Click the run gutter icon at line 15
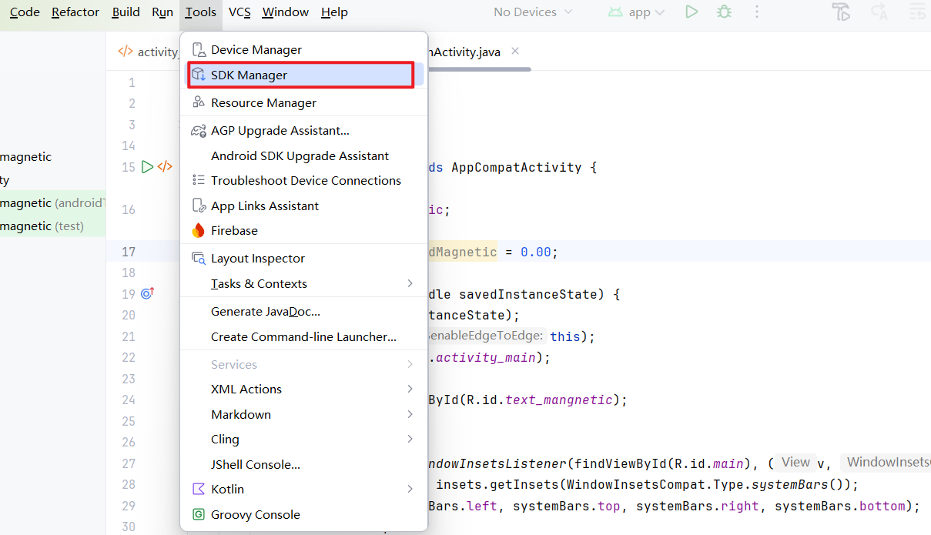 [147, 167]
